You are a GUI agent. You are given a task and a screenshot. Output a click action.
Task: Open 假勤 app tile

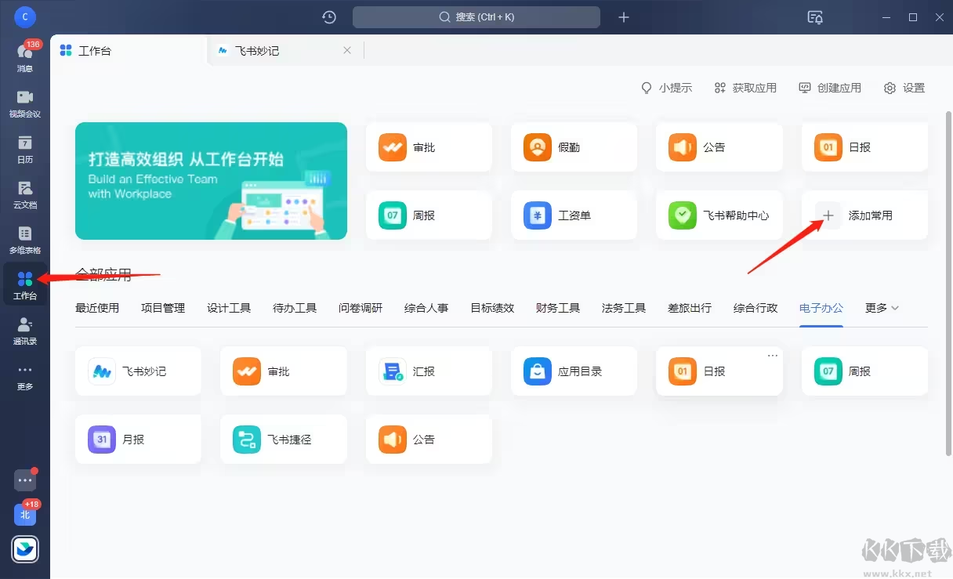click(x=574, y=147)
